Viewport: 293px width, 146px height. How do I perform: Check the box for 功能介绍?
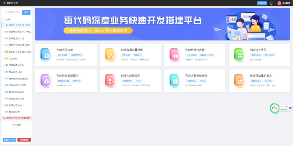pyautogui.click(x=3, y=58)
